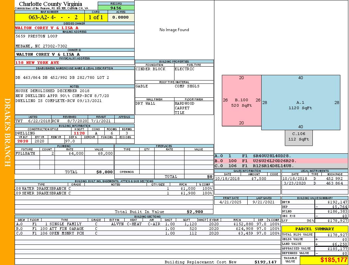Select pink sketch code row B.0 100
Viewport: 349px width, 265px height.
coord(281,161)
